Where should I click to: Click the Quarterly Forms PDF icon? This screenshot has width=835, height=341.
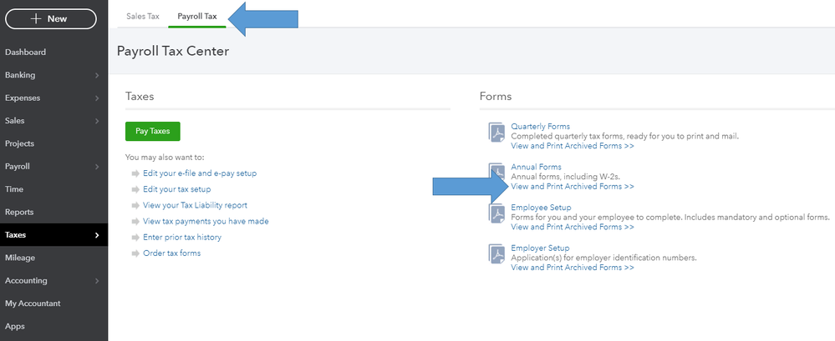click(x=497, y=133)
